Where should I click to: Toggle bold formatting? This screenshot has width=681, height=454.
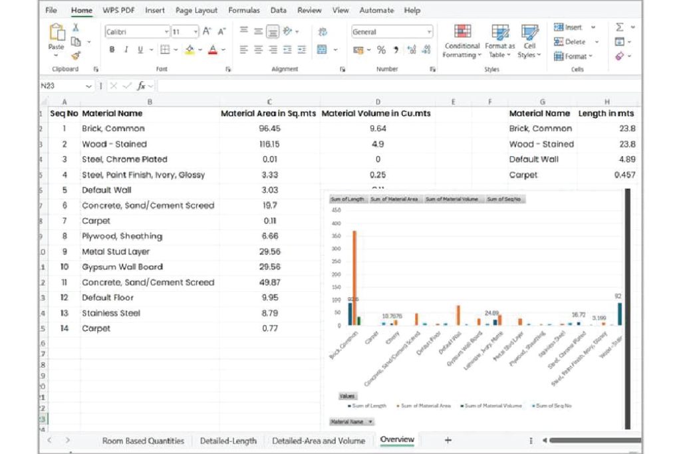(112, 50)
